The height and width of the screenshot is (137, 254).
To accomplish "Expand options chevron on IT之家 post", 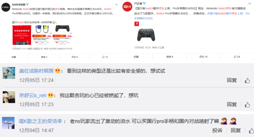I will 250,3.
